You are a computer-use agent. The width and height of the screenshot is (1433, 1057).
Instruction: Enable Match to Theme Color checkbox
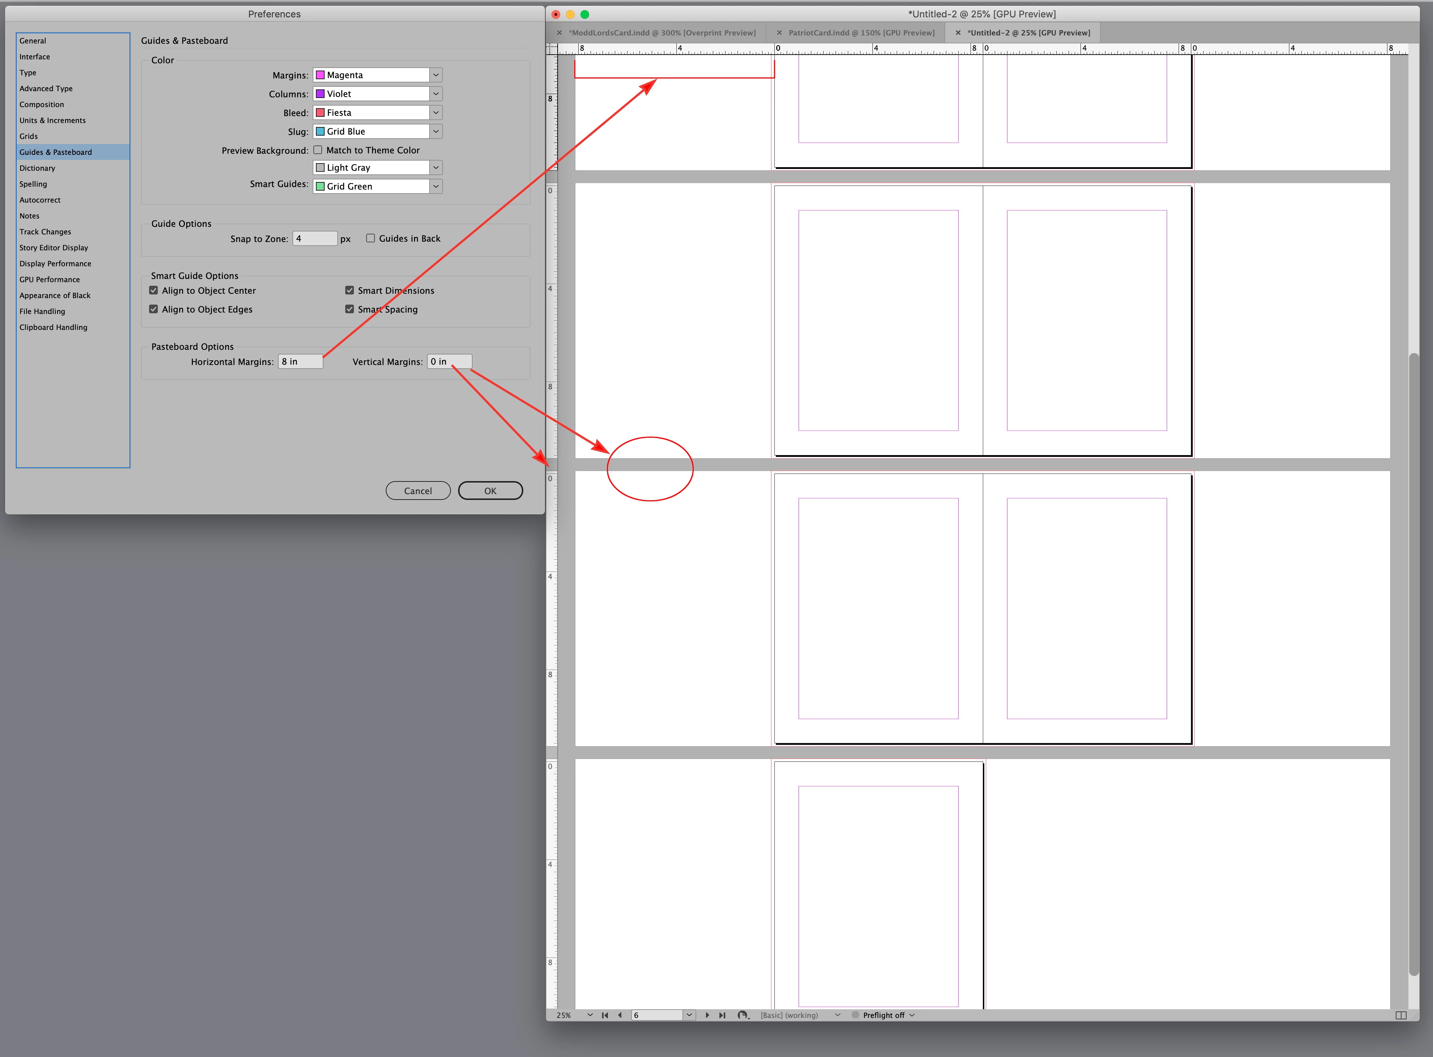click(318, 150)
